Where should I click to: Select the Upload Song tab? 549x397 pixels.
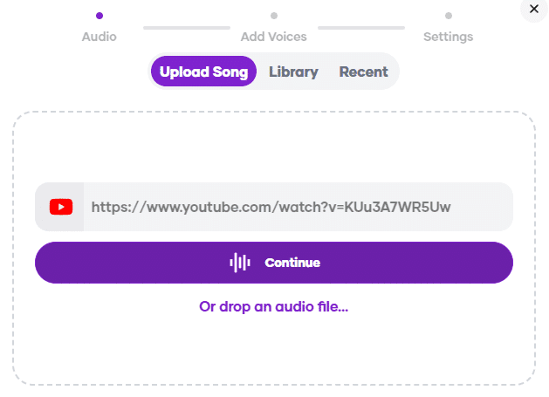point(203,72)
